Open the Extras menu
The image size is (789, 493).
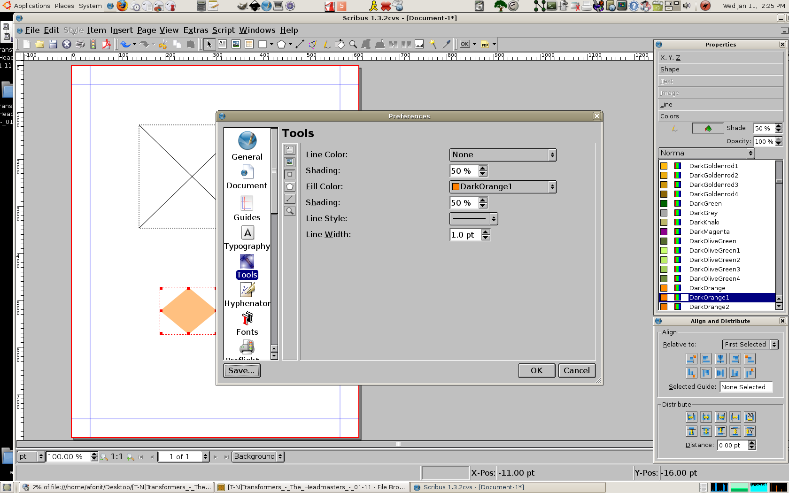(x=195, y=30)
